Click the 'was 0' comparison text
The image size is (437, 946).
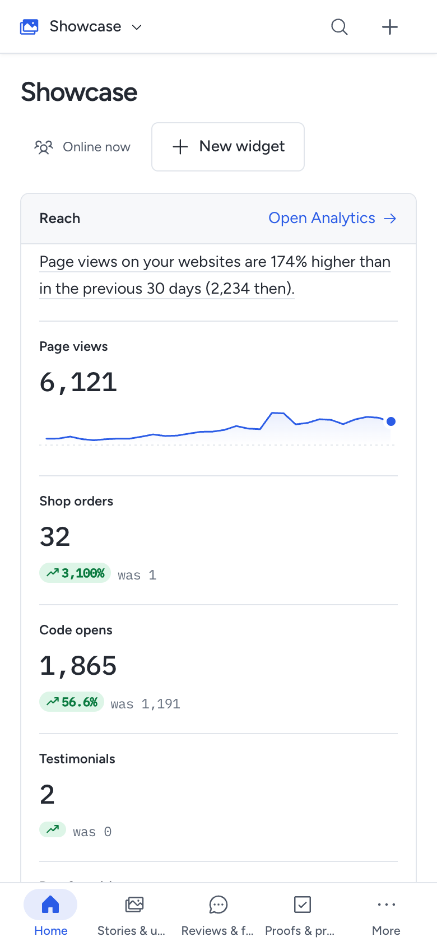(x=92, y=832)
